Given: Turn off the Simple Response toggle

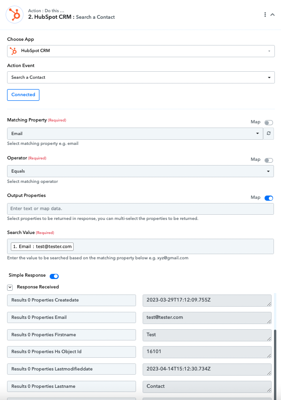Looking at the screenshot, I should coord(54,276).
